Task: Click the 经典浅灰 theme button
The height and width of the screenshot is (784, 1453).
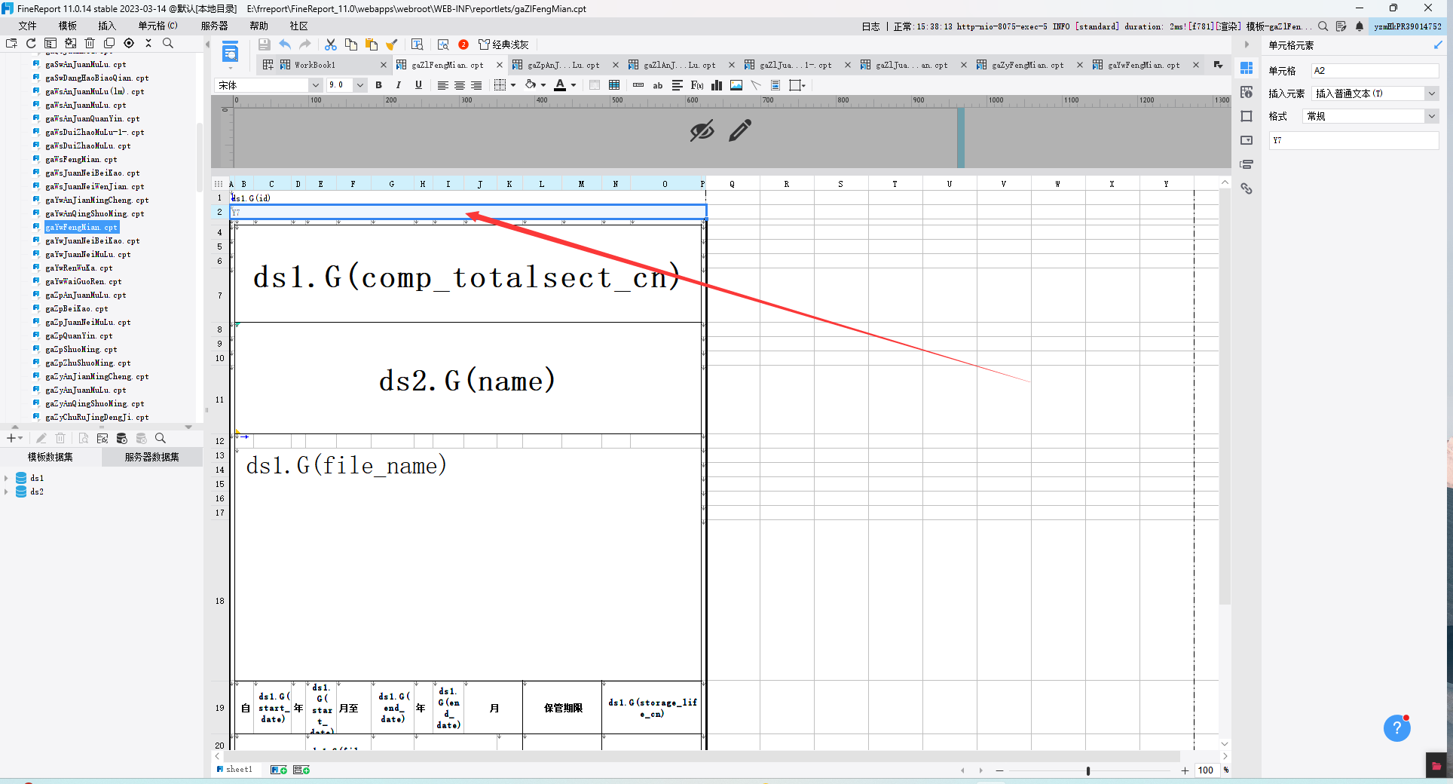Action: [x=503, y=44]
